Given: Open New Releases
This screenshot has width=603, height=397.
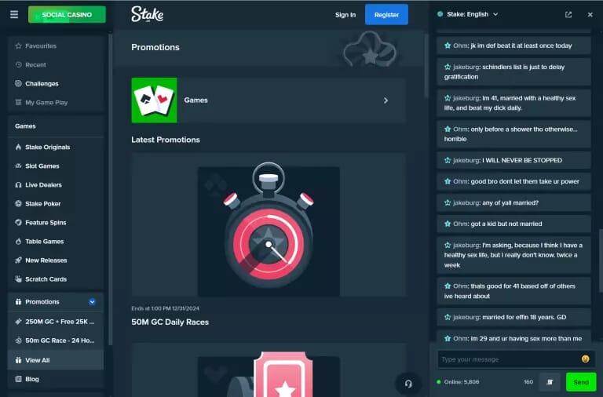Looking at the screenshot, I should pos(56,260).
